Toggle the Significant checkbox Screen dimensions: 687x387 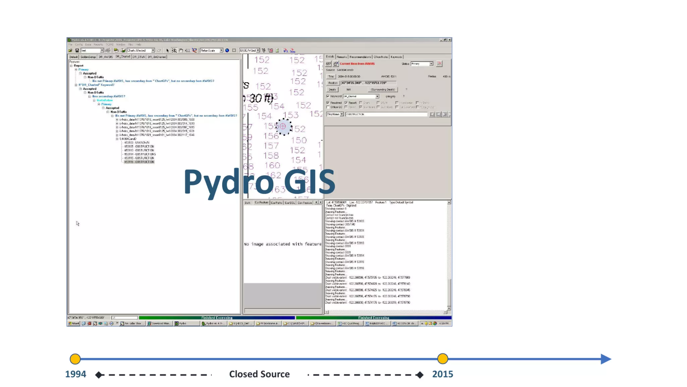[361, 107]
